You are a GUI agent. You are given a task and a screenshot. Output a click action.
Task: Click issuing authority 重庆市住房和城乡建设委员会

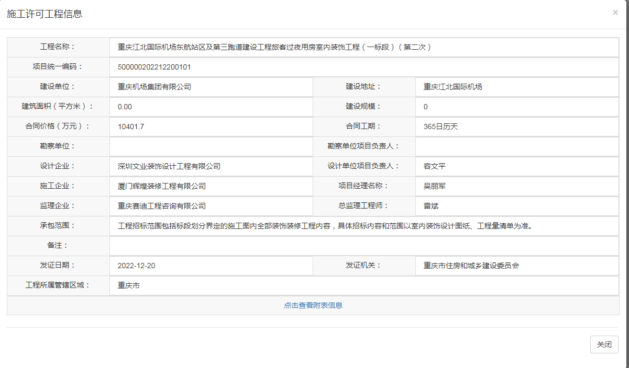471,266
